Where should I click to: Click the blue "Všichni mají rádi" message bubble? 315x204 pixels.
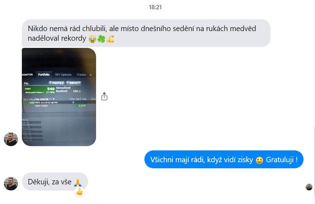click(224, 160)
